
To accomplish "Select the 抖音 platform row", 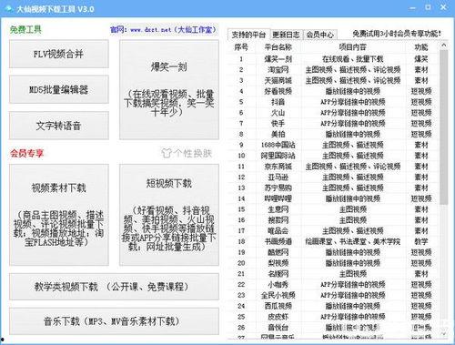I will pos(332,102).
